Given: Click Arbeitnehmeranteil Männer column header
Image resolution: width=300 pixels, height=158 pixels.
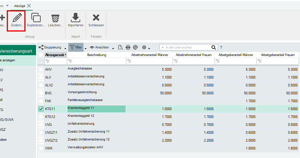Looking at the screenshot, I should pyautogui.click(x=150, y=55).
